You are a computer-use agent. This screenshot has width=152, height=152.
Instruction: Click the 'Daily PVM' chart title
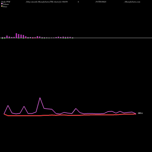point(6,2)
